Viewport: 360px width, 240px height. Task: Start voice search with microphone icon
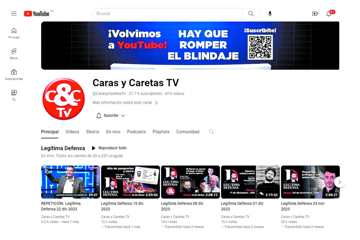click(270, 13)
